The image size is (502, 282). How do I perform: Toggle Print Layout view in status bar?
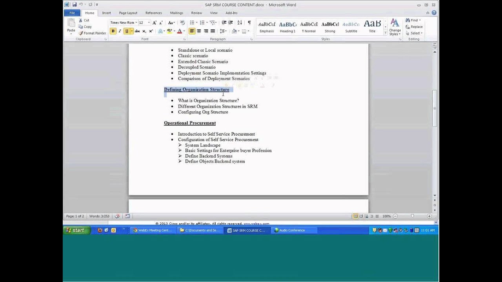pos(356,216)
